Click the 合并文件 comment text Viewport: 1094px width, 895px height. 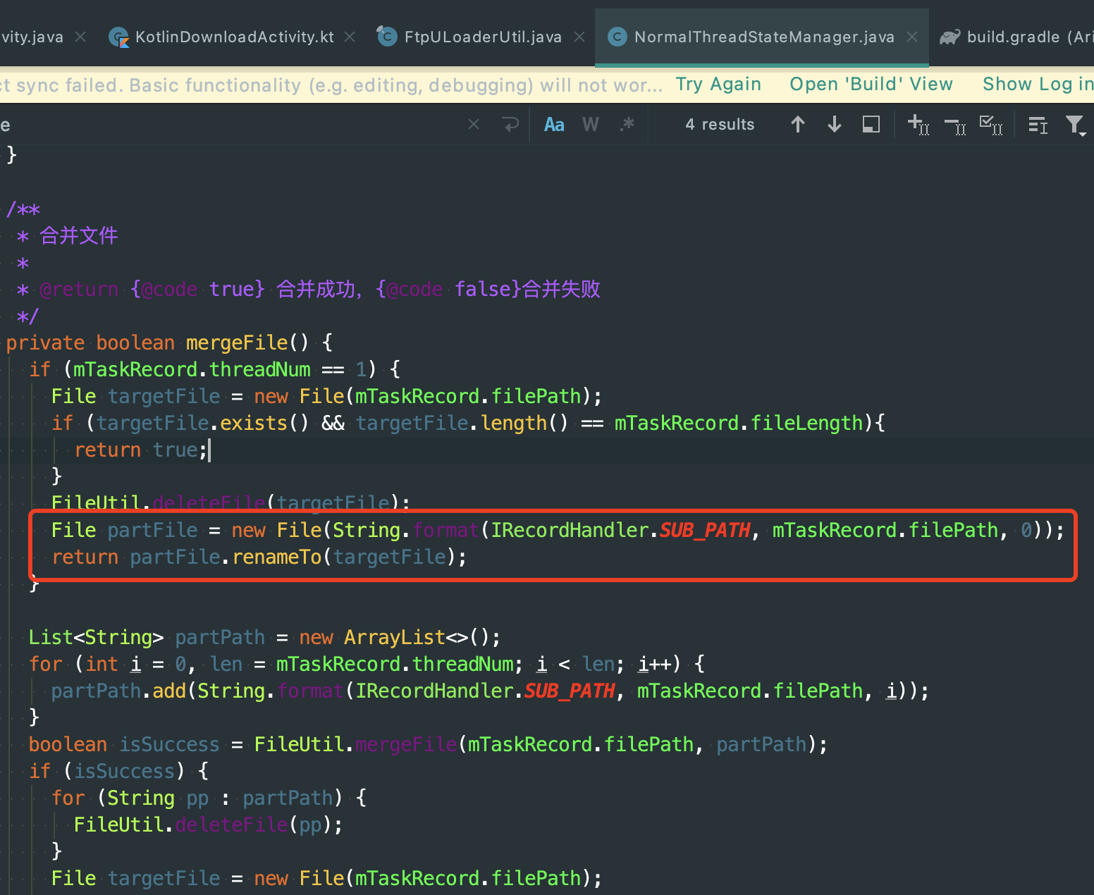pos(79,235)
